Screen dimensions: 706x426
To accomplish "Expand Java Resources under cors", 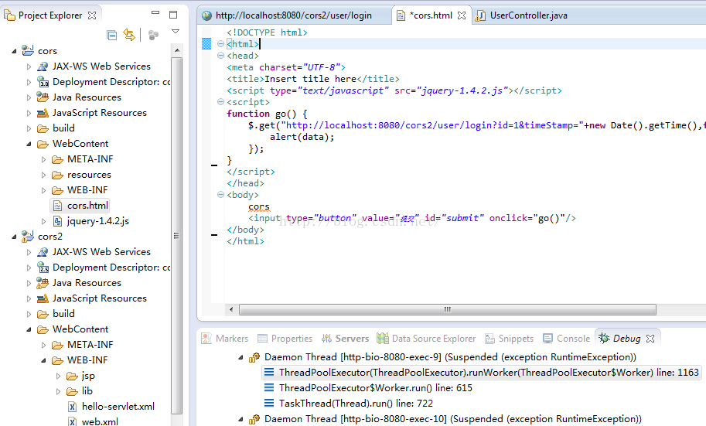I will pyautogui.click(x=29, y=97).
